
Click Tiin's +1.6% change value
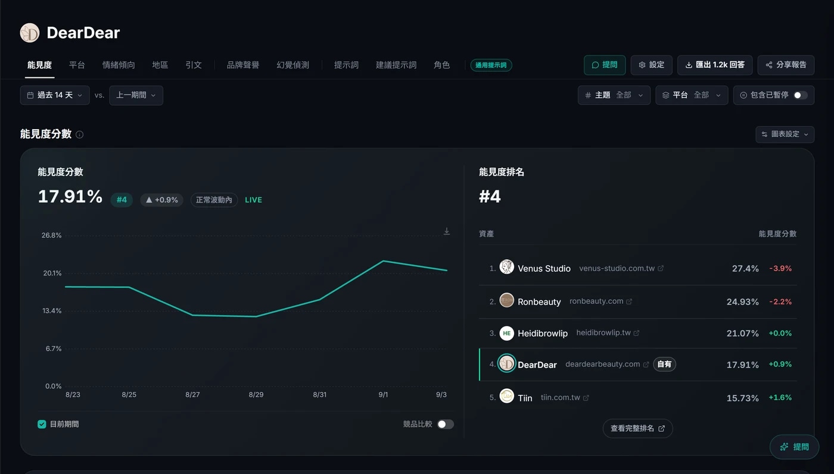pyautogui.click(x=780, y=398)
